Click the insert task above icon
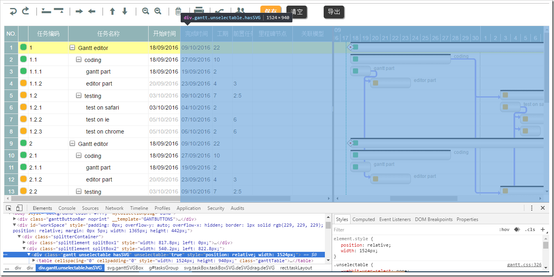The image size is (554, 277). [46, 11]
